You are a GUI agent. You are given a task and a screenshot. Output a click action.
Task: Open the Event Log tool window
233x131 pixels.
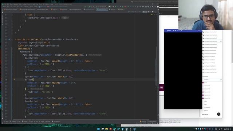tap(143, 121)
